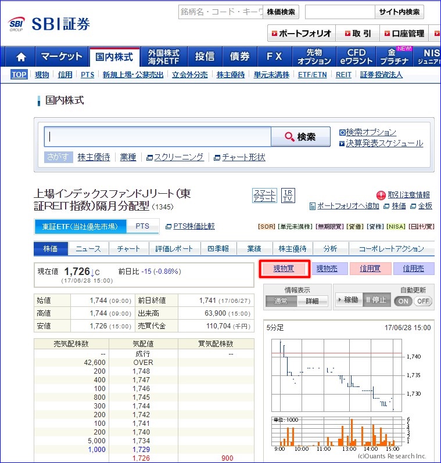441x463 pixels.
Task: Click the 5分足 price chart
Action: point(336,375)
